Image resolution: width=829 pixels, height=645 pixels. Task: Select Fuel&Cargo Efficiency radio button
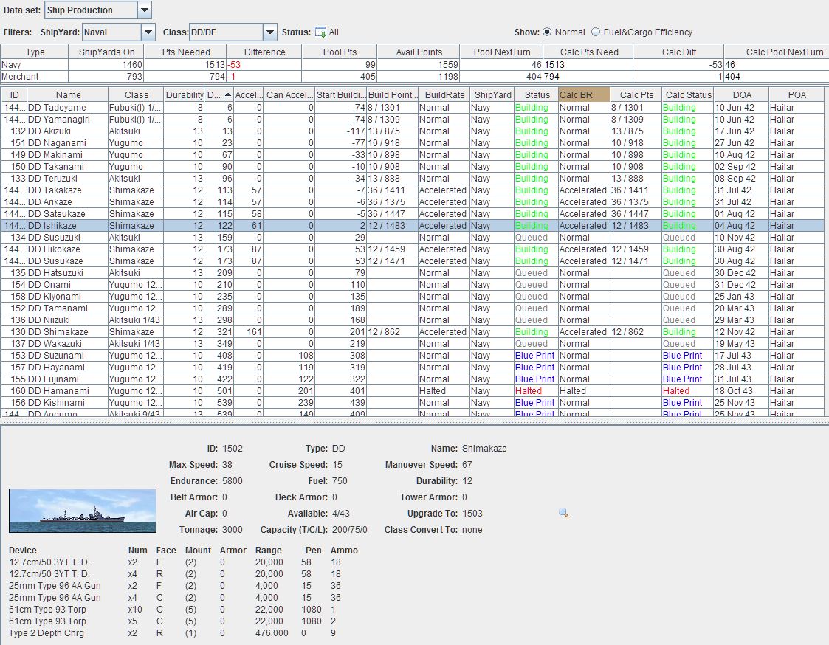[x=595, y=32]
